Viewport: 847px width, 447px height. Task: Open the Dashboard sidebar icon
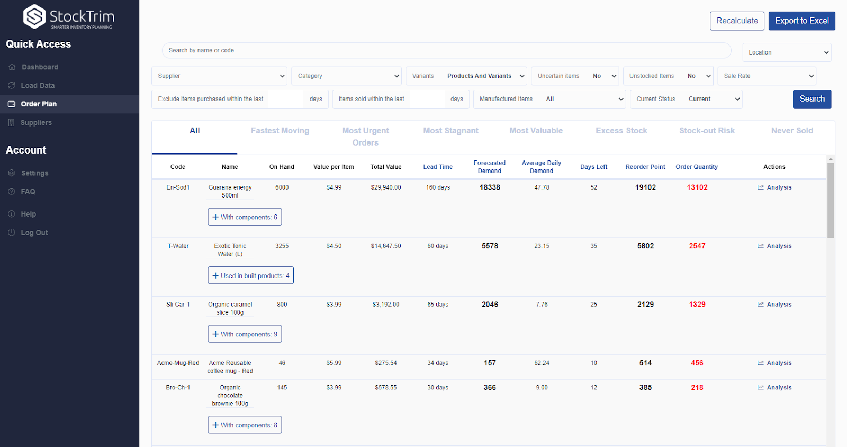pos(12,67)
